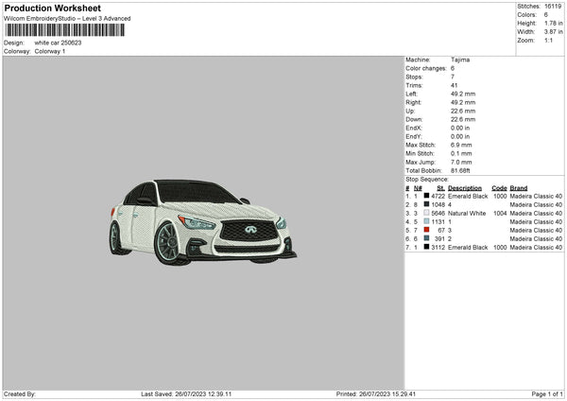Click the red thread color swatch
567x401 pixels.
pos(427,230)
